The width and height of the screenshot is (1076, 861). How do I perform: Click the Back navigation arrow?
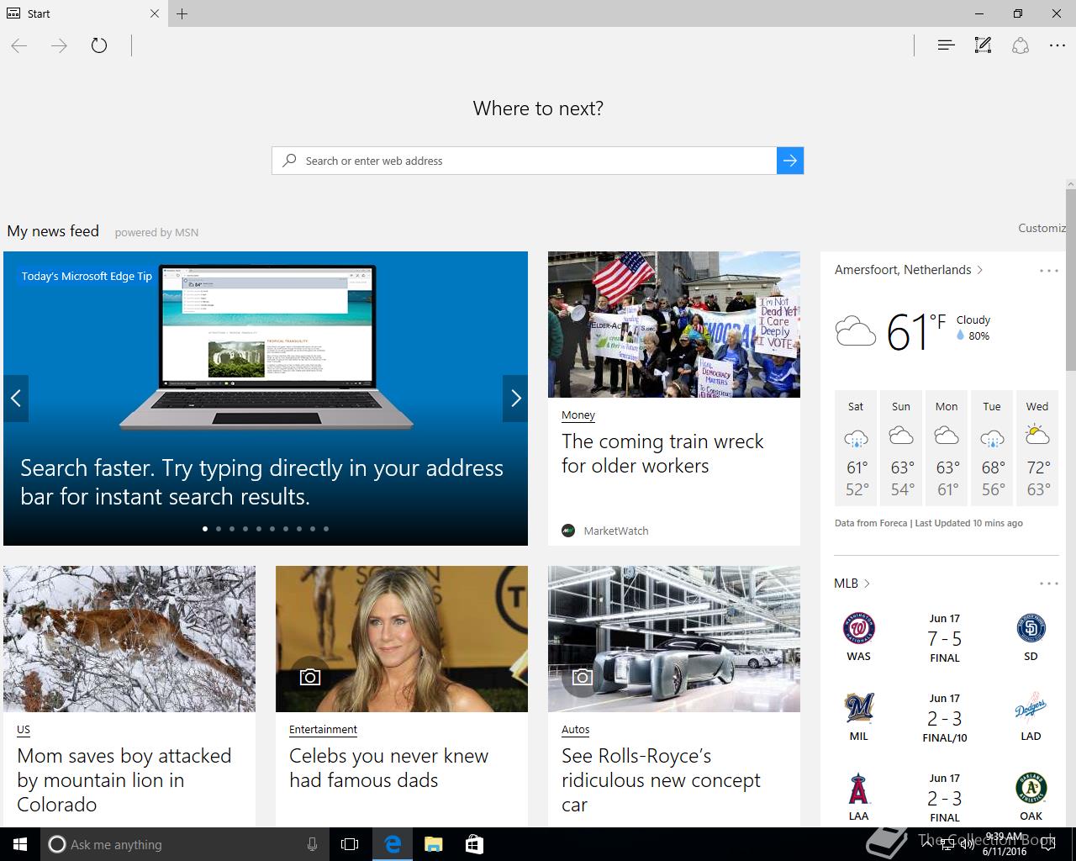(x=19, y=45)
